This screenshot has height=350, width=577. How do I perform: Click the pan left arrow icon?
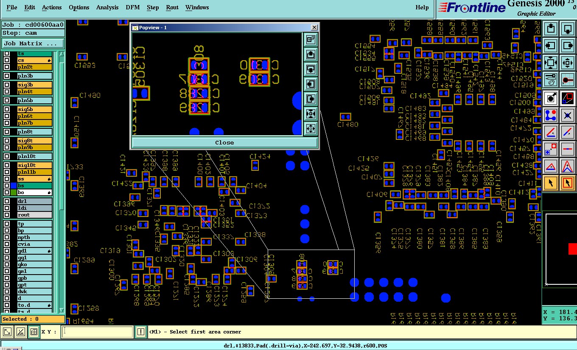pos(551,46)
